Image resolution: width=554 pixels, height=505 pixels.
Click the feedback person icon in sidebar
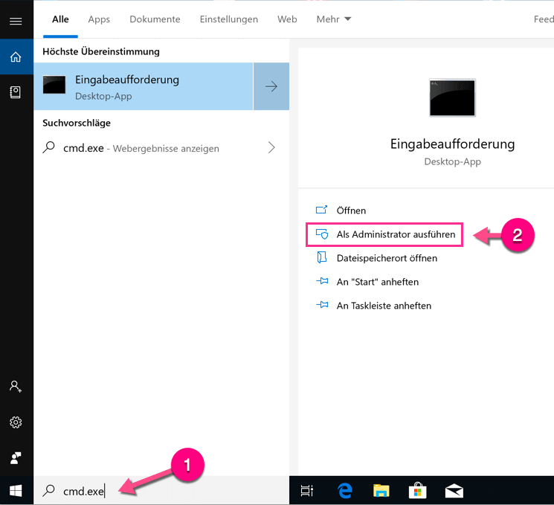16,457
